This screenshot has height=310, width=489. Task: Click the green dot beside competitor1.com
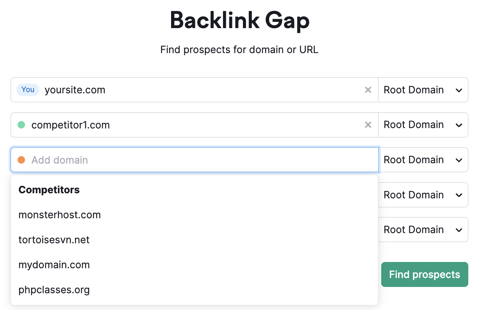[21, 125]
